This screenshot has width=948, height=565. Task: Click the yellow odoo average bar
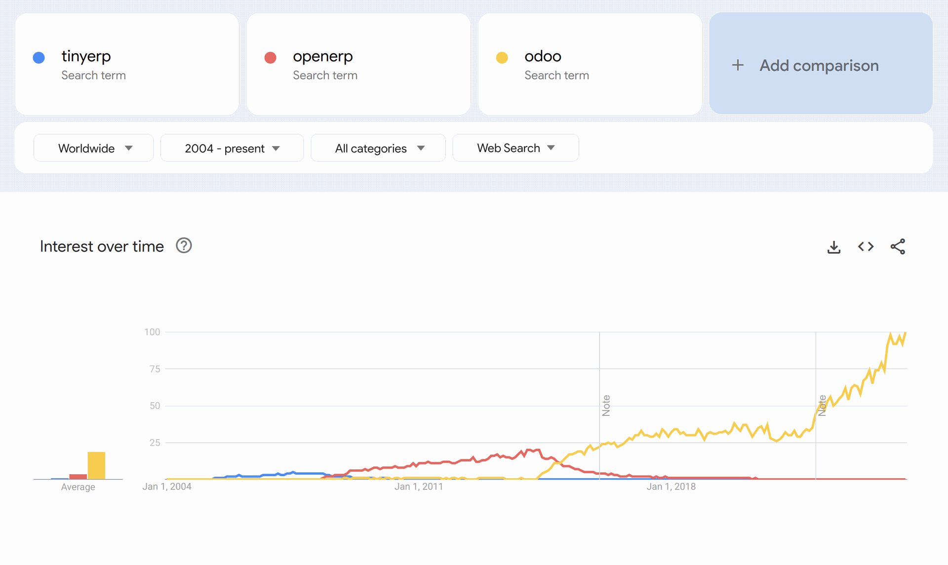96,465
